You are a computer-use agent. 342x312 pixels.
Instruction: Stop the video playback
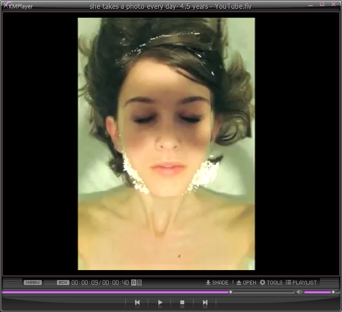point(182,302)
